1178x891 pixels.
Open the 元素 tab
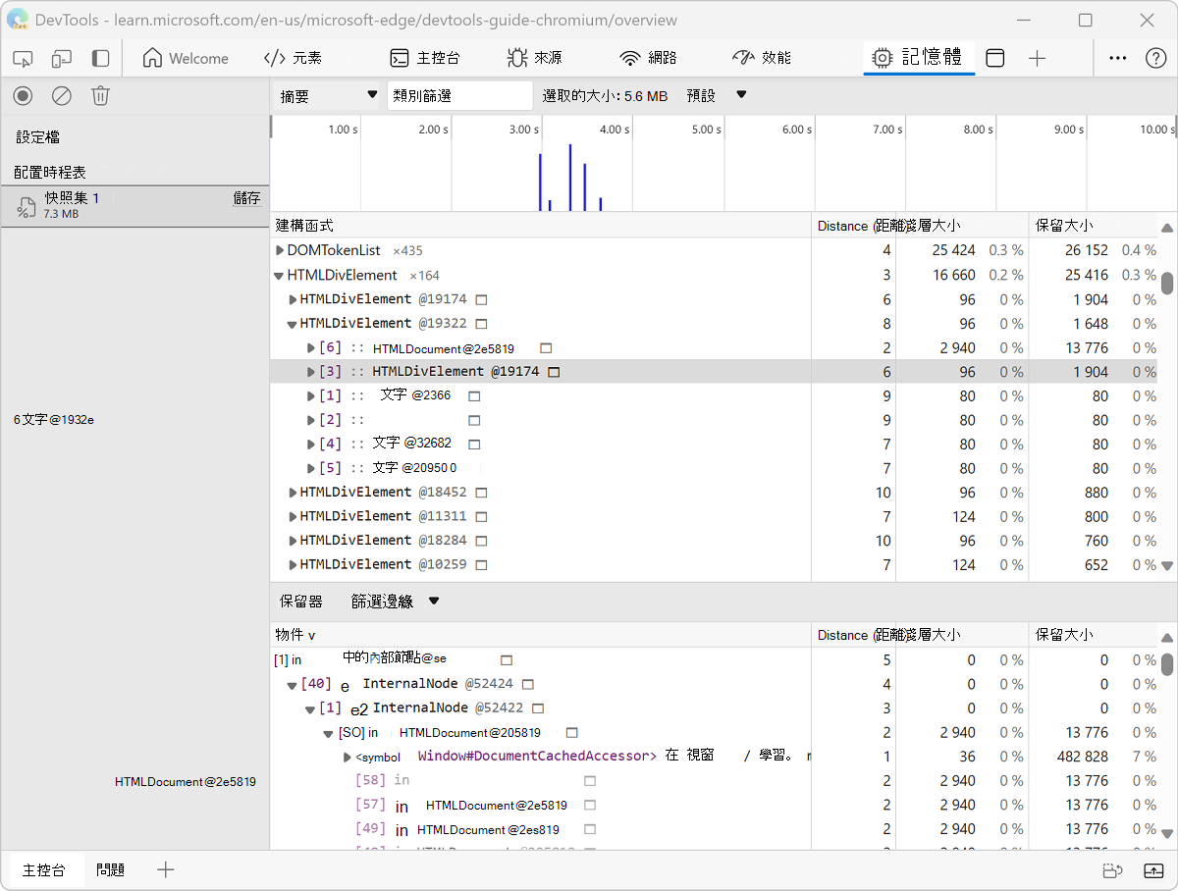point(293,59)
